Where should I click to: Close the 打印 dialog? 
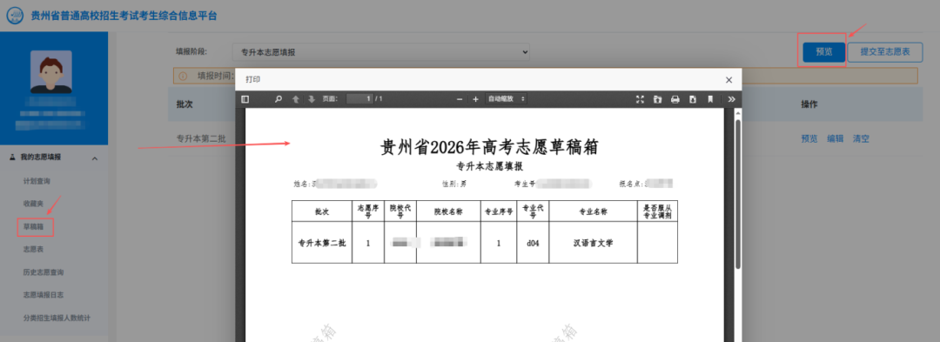(x=729, y=80)
